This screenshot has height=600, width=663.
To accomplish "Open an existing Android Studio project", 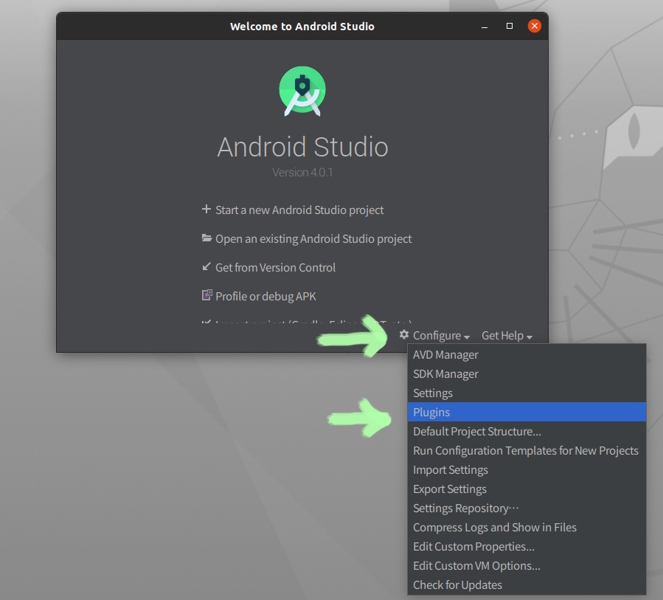I will (x=313, y=238).
